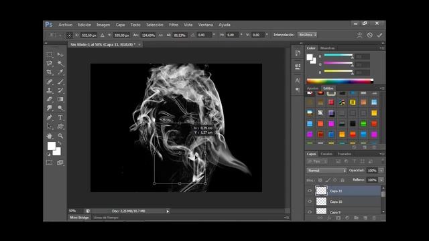429x241 pixels.
Task: Open the Interpolación Bicúbica dropdown
Action: click(307, 35)
